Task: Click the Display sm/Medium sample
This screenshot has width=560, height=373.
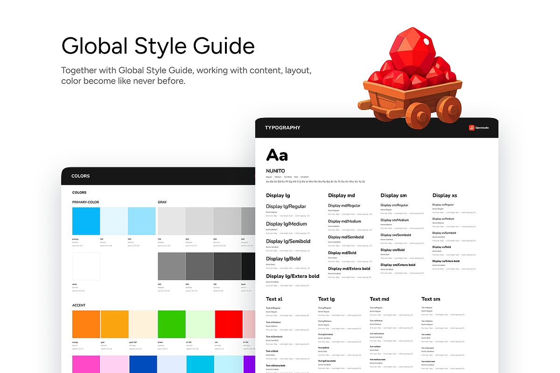Action: click(x=395, y=220)
